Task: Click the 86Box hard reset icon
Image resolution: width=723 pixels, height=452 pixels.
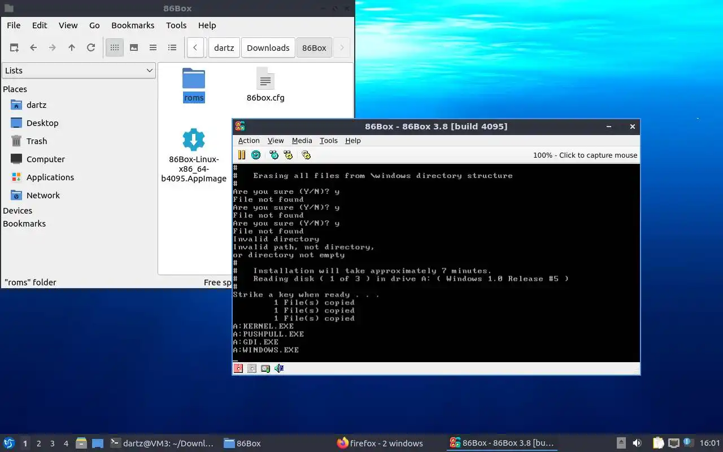Action: click(256, 155)
